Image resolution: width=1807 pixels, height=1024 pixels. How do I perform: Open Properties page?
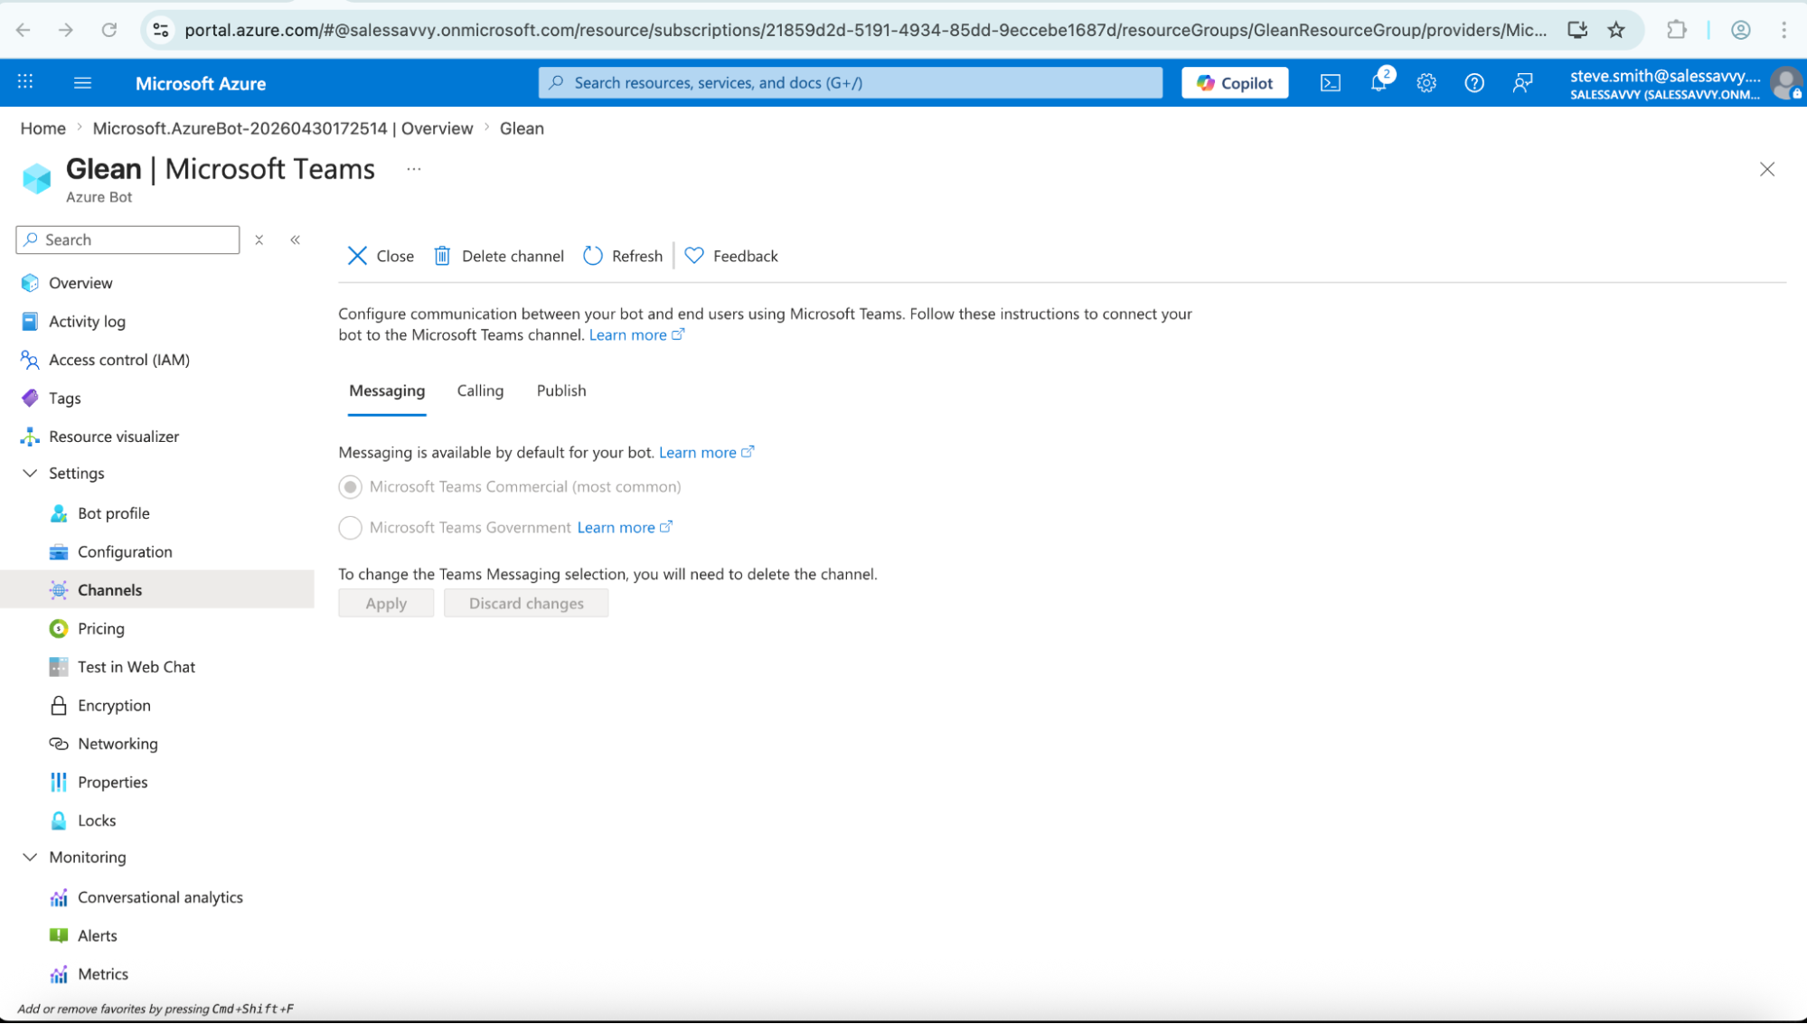[112, 782]
